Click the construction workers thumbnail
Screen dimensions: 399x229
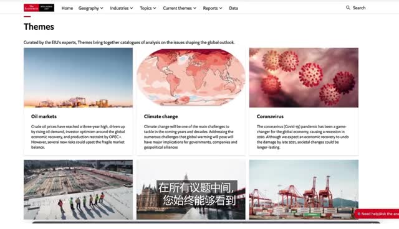(78, 190)
